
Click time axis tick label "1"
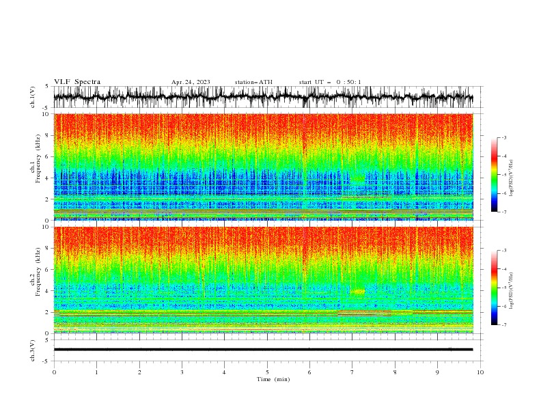(x=96, y=372)
